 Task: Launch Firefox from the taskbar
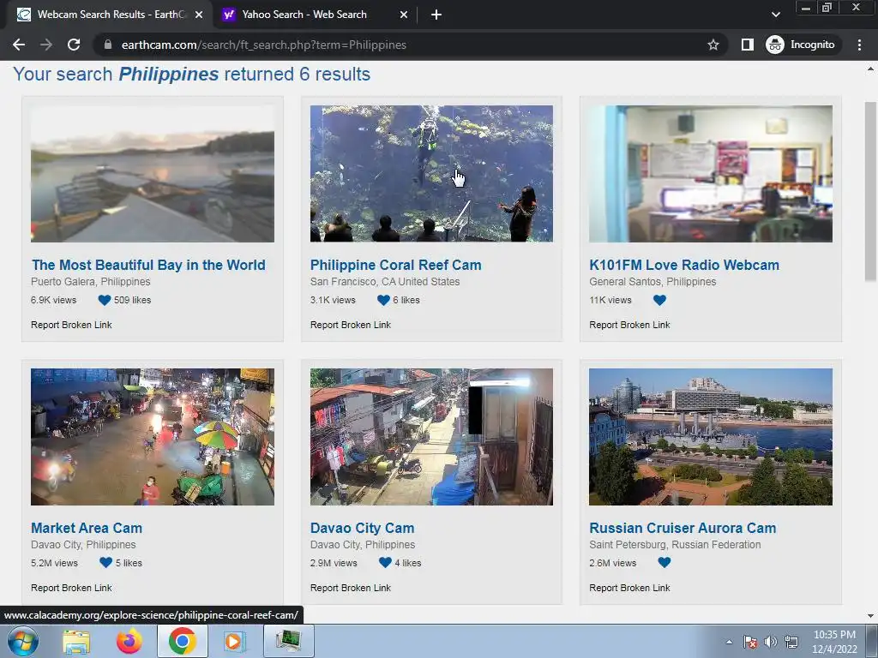129,641
